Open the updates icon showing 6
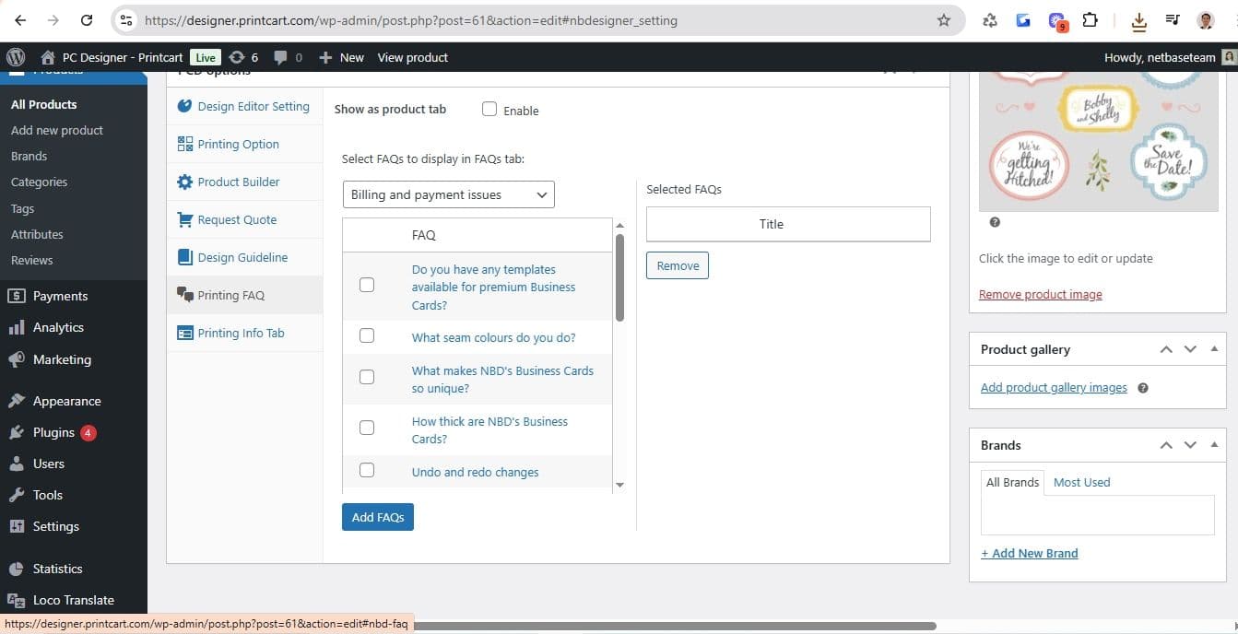1238x634 pixels. coord(237,57)
